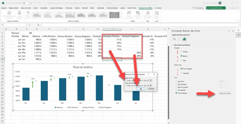Open the Desenvolvedor tab
Screen dimensions: 241x124
click(x=112, y=8)
